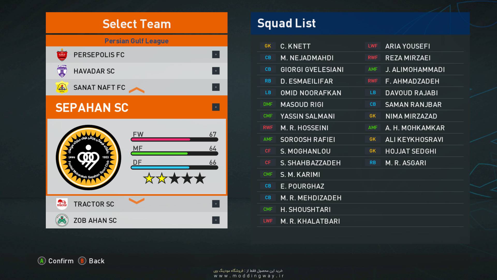Click the Confirm label
The width and height of the screenshot is (497, 280).
click(x=61, y=261)
